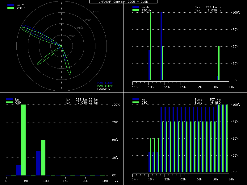Click the full-height blue km/h bar near 21h

point(161,46)
